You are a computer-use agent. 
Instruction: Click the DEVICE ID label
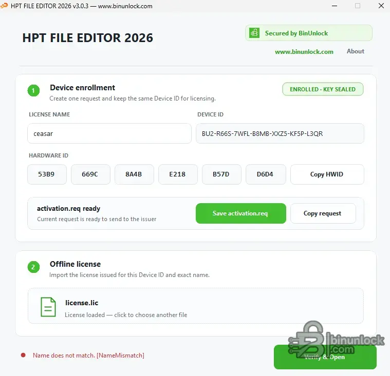click(x=210, y=114)
